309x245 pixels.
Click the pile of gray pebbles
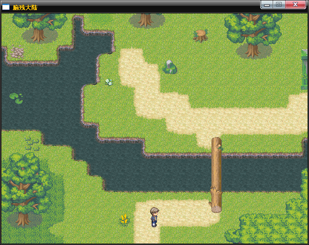(x=17, y=52)
